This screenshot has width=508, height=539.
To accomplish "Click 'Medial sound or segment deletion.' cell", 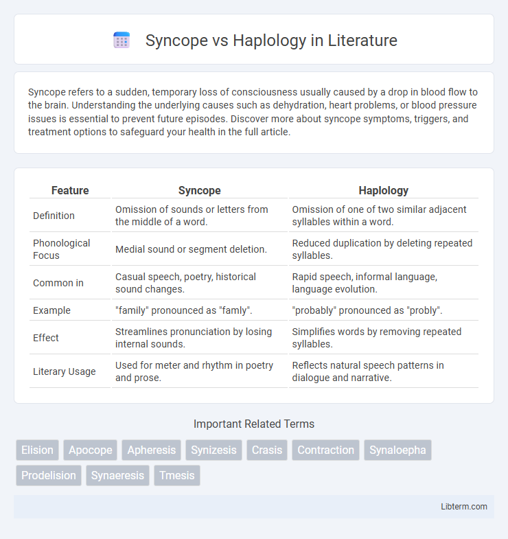I will (x=199, y=249).
